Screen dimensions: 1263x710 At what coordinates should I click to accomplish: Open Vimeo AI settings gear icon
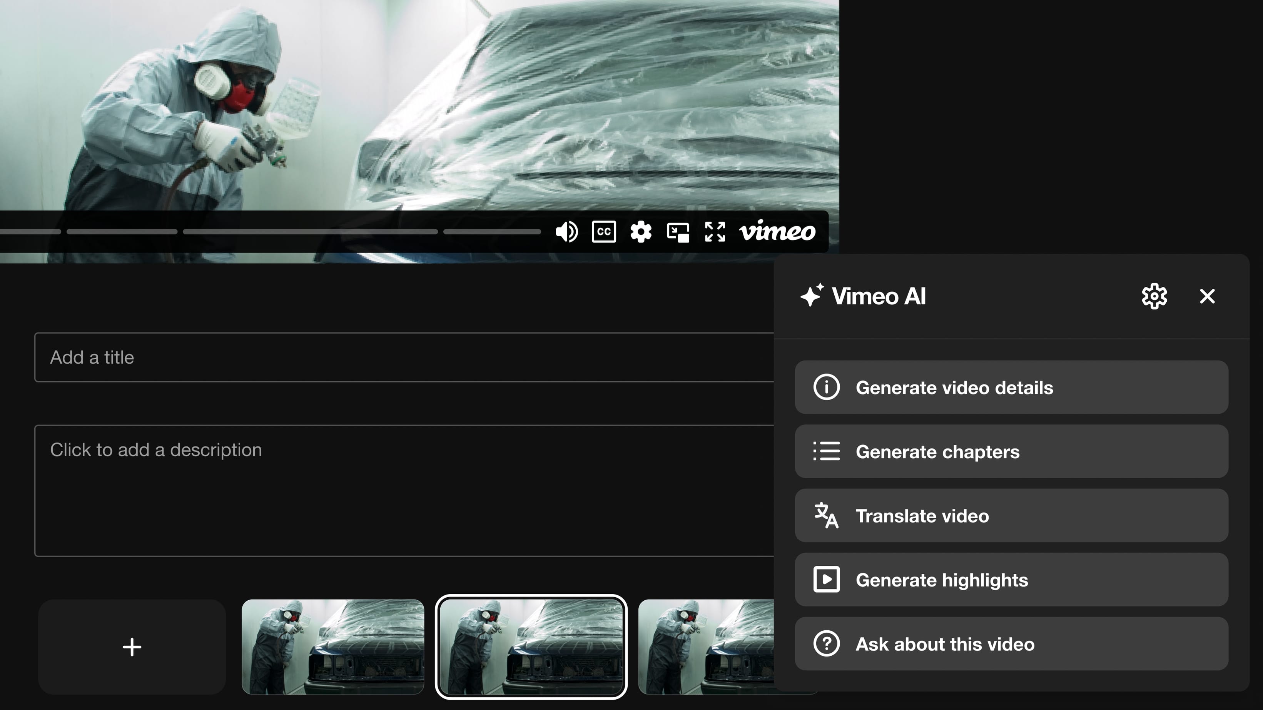1154,296
